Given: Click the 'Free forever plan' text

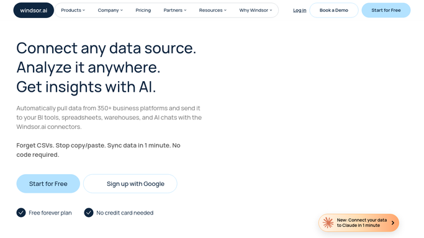Looking at the screenshot, I should click(x=50, y=213).
